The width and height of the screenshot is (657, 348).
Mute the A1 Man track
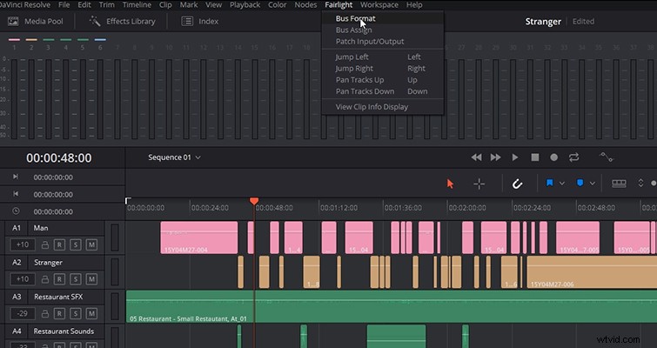coord(91,244)
